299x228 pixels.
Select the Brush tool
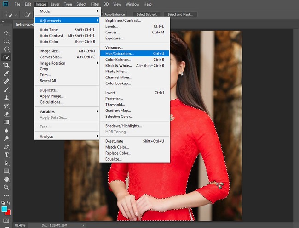click(6, 90)
